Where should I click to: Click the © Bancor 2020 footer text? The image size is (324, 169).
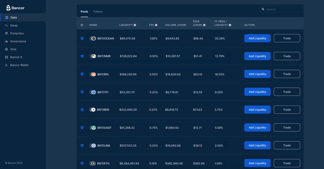coord(14,163)
